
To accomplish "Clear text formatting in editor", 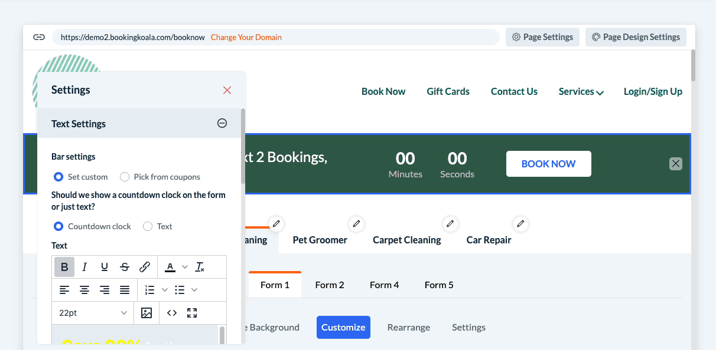I will (200, 267).
